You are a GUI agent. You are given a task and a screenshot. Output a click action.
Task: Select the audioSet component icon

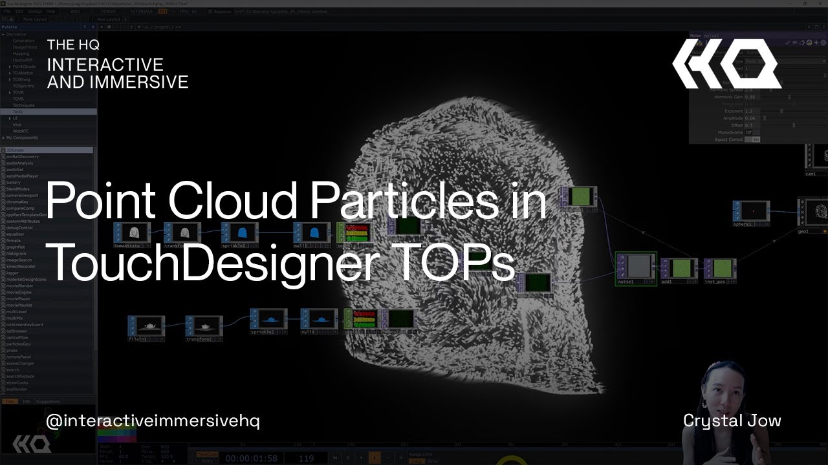point(3,170)
